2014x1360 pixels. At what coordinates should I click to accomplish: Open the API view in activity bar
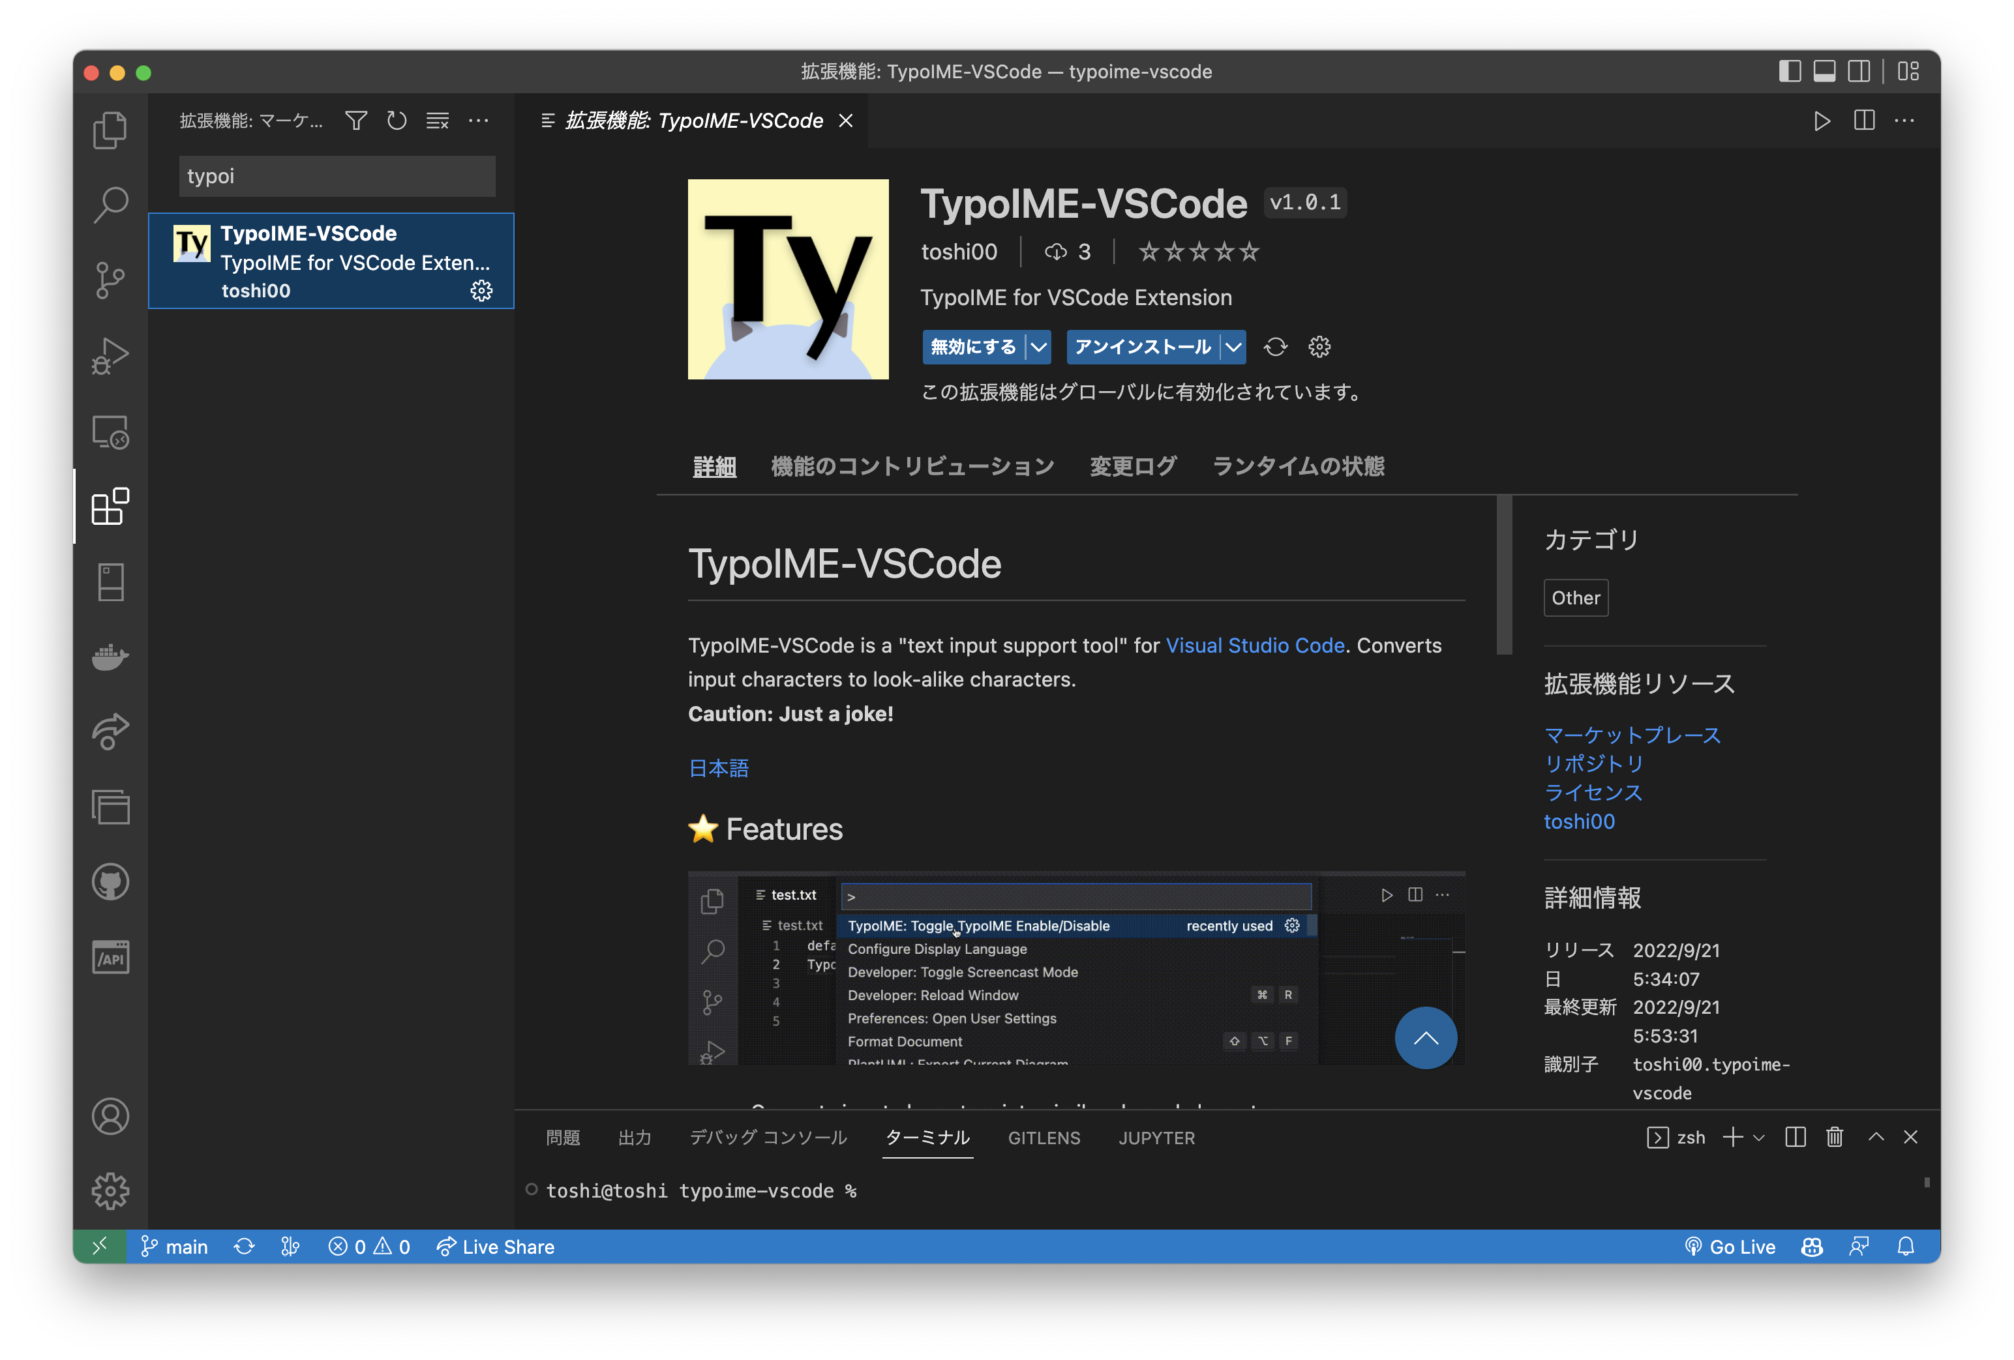tap(110, 958)
